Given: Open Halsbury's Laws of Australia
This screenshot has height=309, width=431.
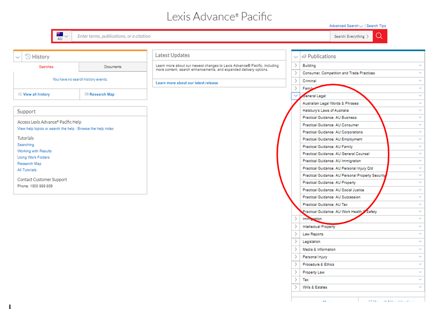Looking at the screenshot, I should pos(325,110).
